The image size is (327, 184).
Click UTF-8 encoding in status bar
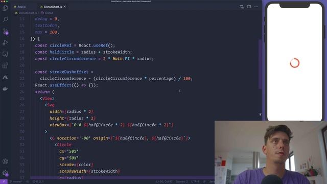[195, 182]
